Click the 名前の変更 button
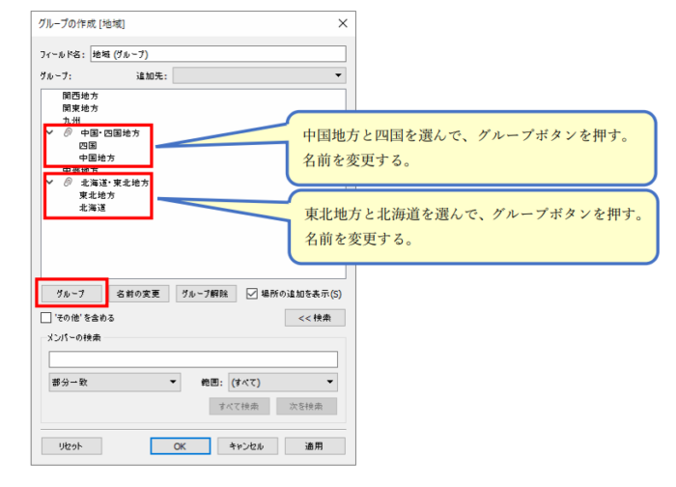Viewport: 676px width, 487px height. tap(138, 294)
